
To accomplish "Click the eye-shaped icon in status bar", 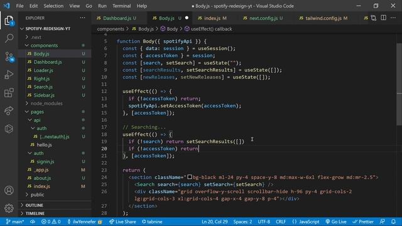I will tap(33, 222).
